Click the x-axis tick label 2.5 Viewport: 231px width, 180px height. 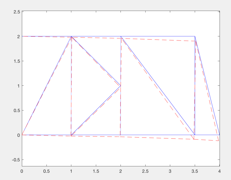click(x=145, y=171)
